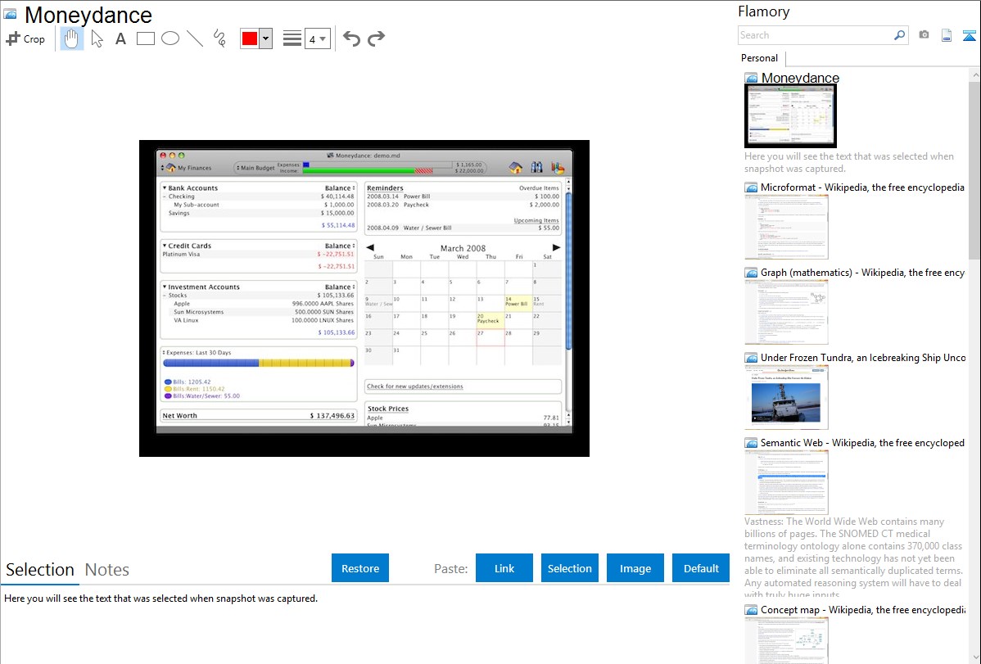
Task: Select the freehand scribble tool
Action: [x=219, y=38]
